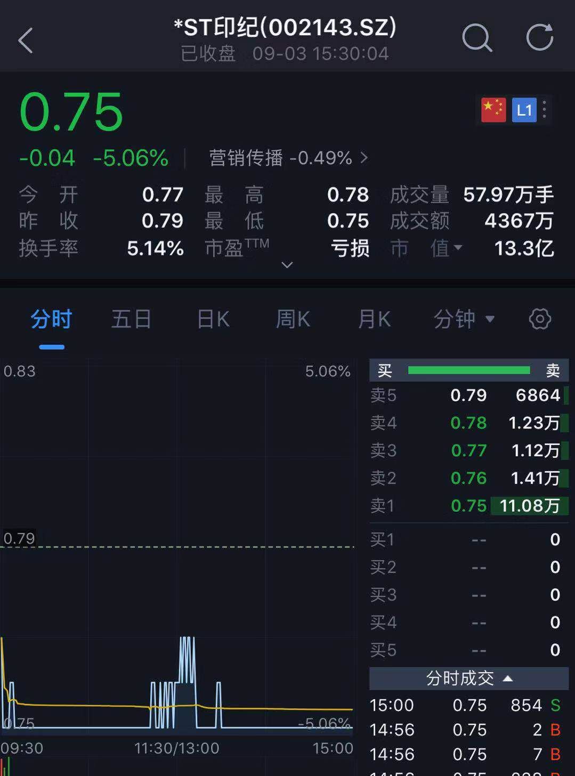This screenshot has height=776, width=575.
Task: Go back with the left arrow icon
Action: pyautogui.click(x=26, y=41)
